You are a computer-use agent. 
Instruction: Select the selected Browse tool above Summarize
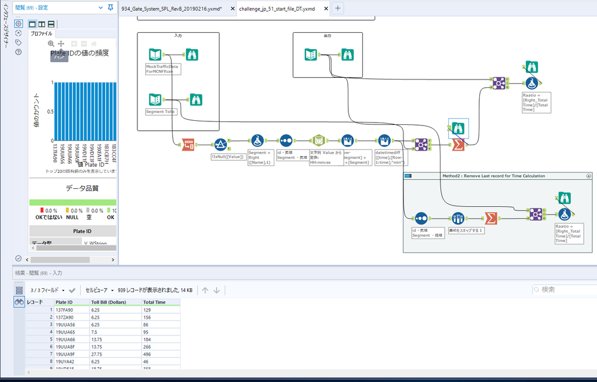click(458, 127)
